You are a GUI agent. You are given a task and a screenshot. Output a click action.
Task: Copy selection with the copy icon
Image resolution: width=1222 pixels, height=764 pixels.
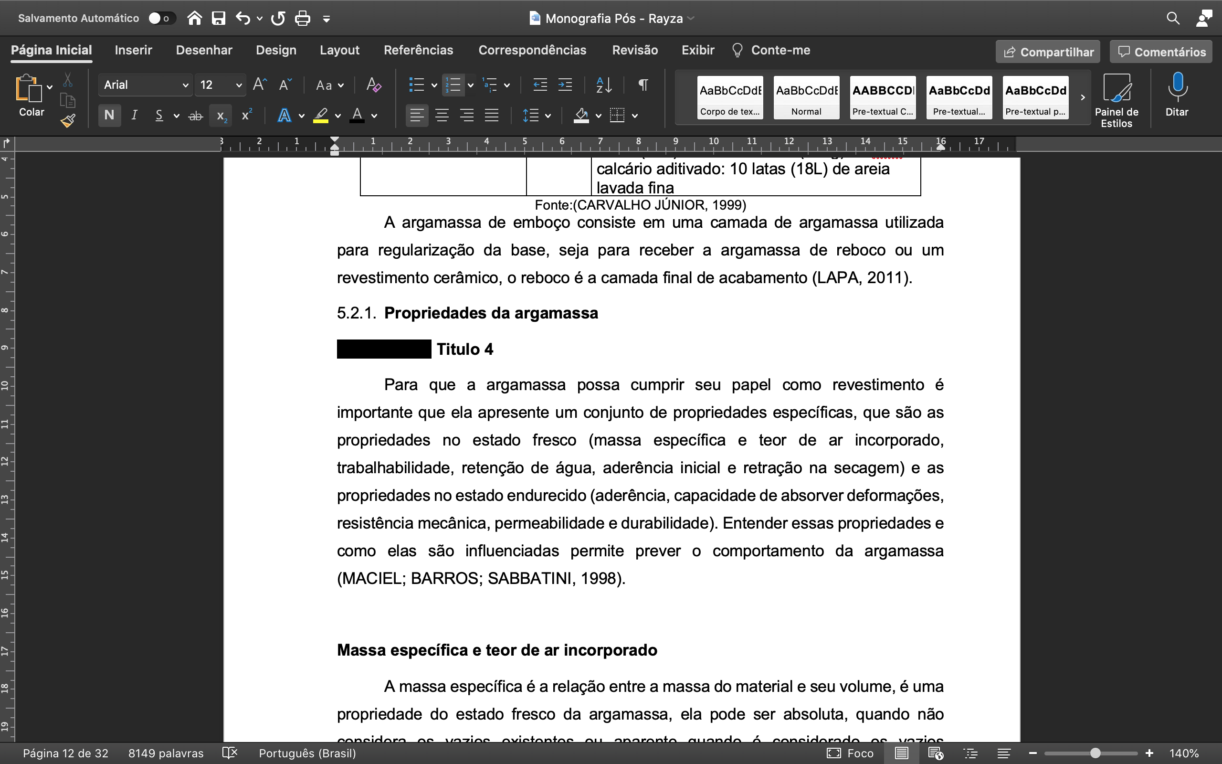click(68, 100)
